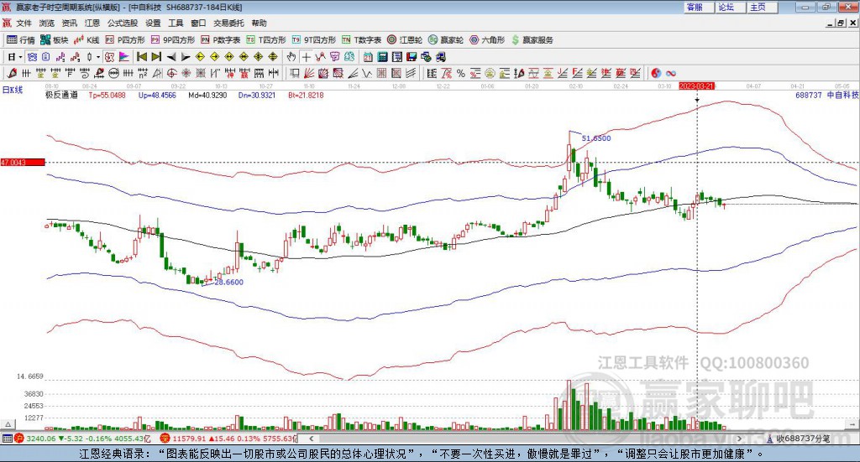Open the calculator icon
The image size is (860, 462).
(x=382, y=57)
